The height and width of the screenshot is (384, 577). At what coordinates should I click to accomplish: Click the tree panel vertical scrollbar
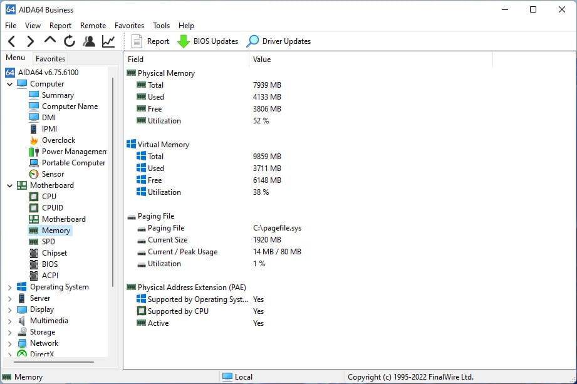tap(113, 182)
